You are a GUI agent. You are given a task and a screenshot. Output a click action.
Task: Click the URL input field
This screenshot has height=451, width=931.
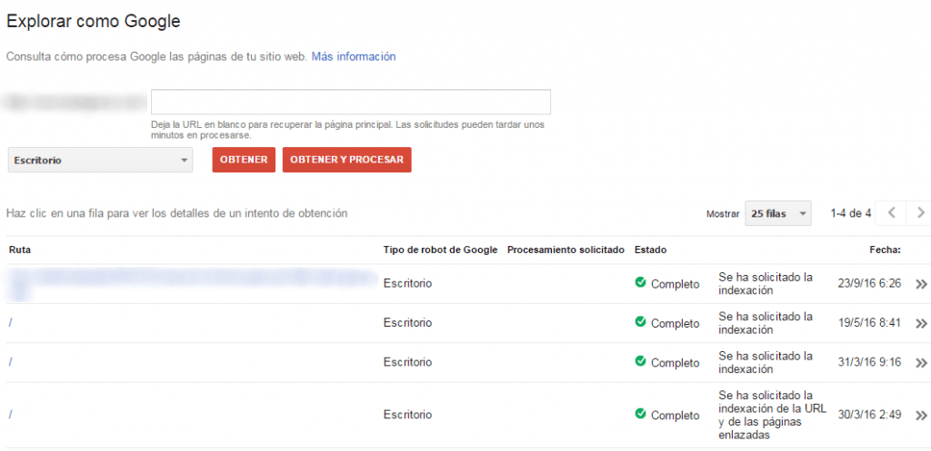pos(350,102)
